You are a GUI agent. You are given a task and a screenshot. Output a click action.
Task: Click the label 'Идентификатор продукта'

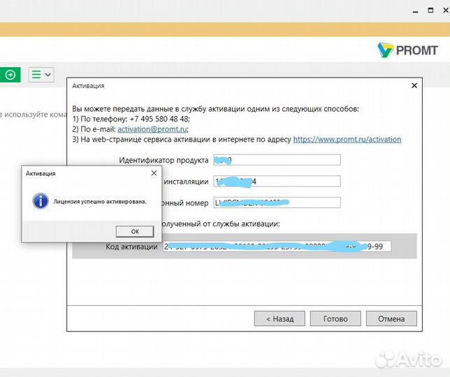coord(164,160)
